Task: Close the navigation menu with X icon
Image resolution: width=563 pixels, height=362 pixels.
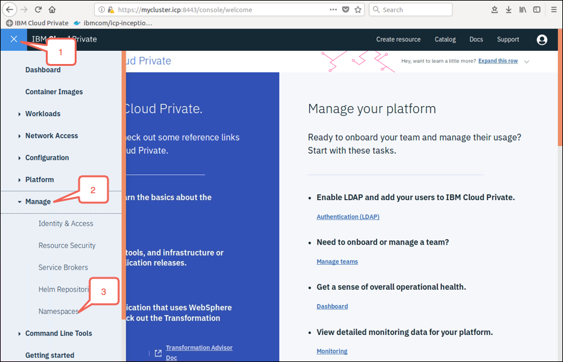Action: coord(14,39)
